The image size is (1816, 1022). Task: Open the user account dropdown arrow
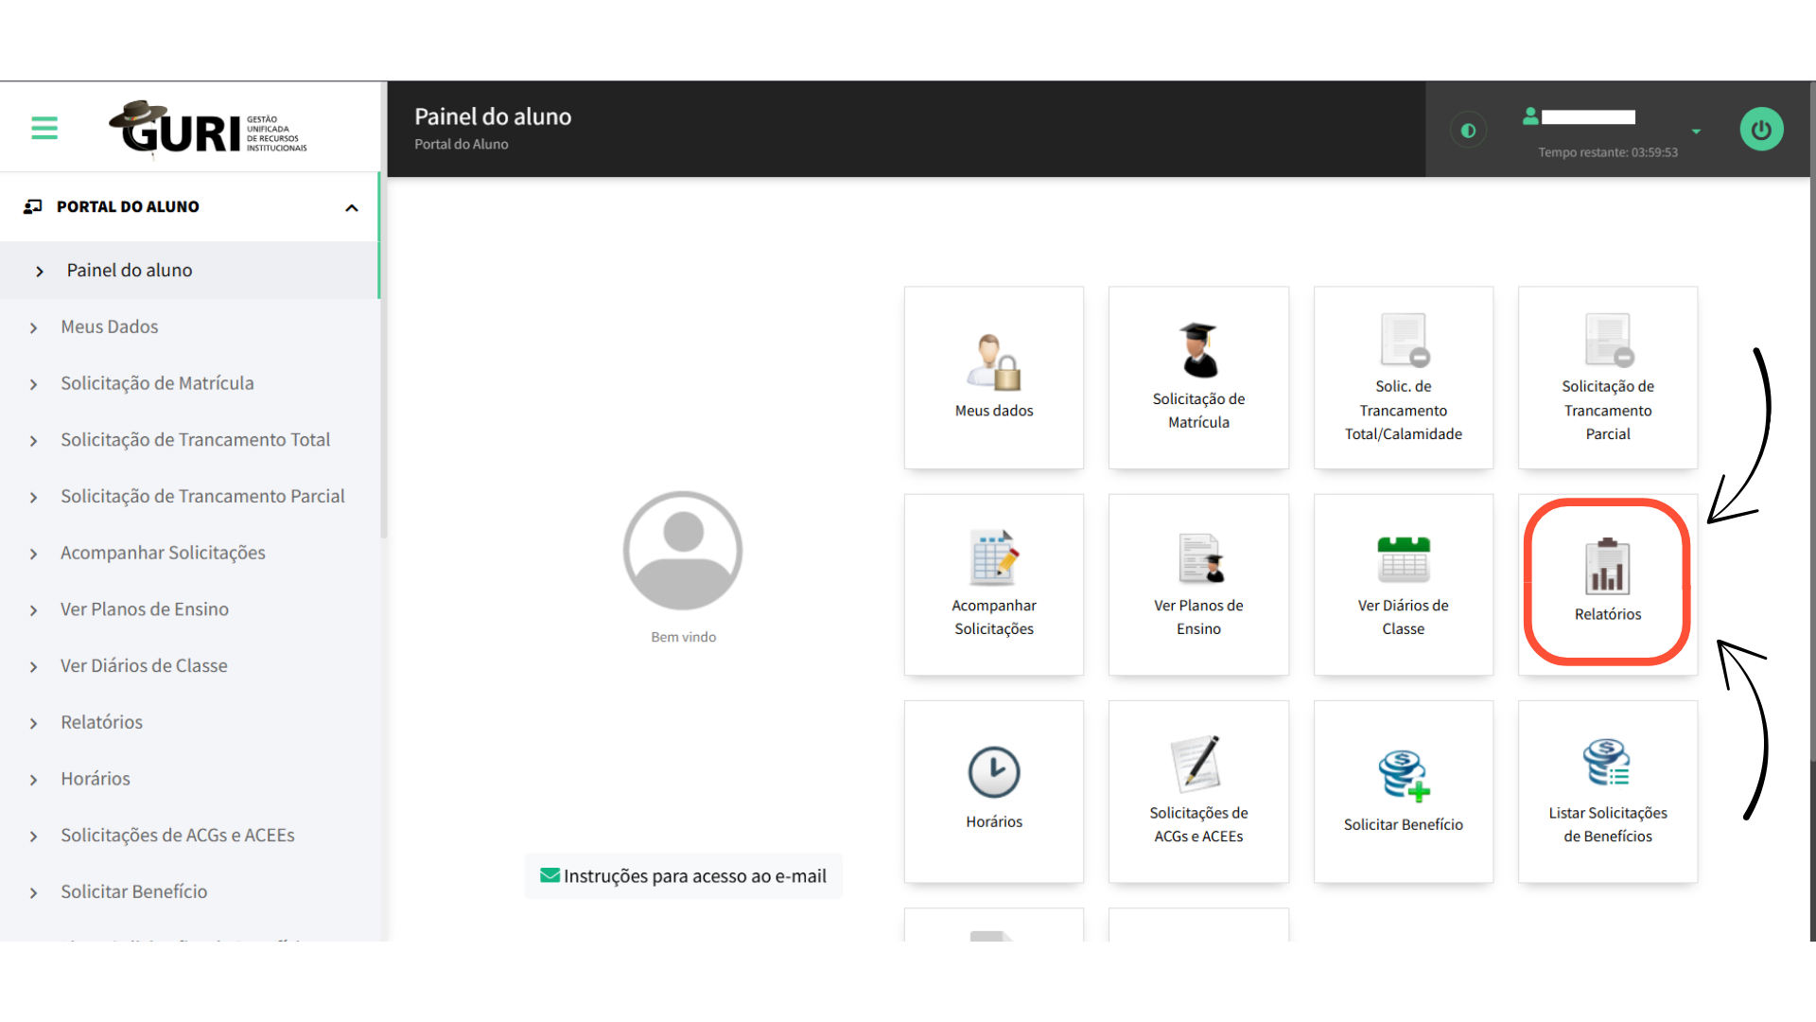click(x=1696, y=132)
